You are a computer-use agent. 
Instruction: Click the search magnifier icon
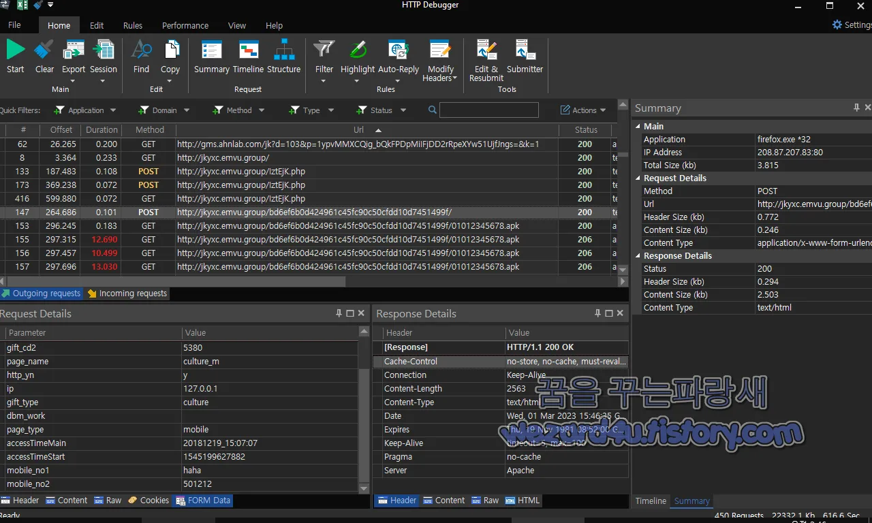433,110
